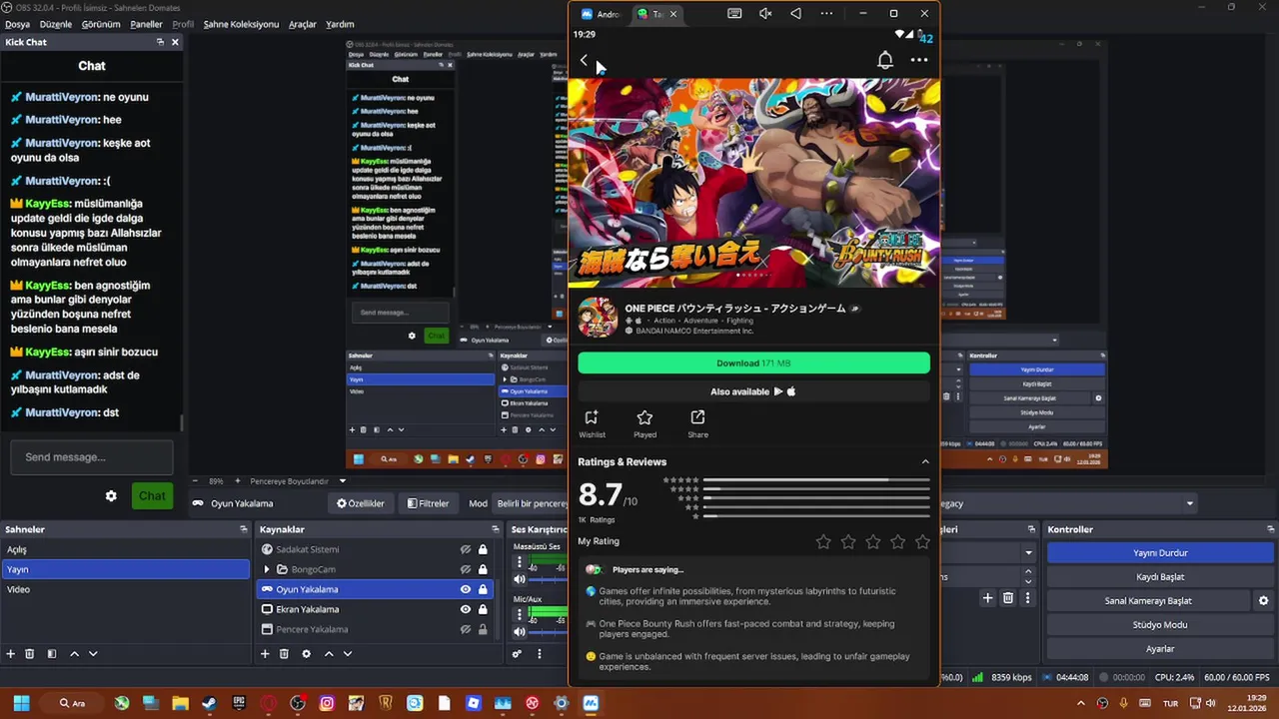Open the Araçlar menu
This screenshot has width=1279, height=719.
tap(303, 24)
